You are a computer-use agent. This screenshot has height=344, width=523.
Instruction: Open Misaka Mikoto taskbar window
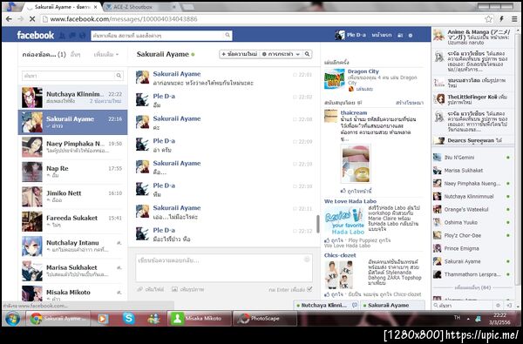tap(199, 319)
